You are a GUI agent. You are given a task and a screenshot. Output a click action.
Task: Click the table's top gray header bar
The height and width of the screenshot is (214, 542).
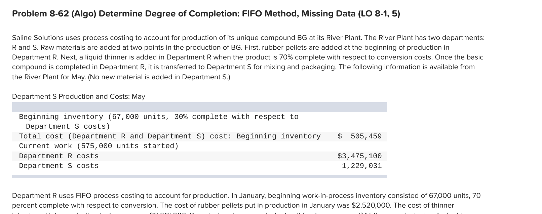(x=199, y=107)
